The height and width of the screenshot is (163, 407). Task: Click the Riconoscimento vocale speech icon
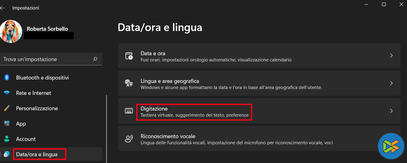coord(129,138)
